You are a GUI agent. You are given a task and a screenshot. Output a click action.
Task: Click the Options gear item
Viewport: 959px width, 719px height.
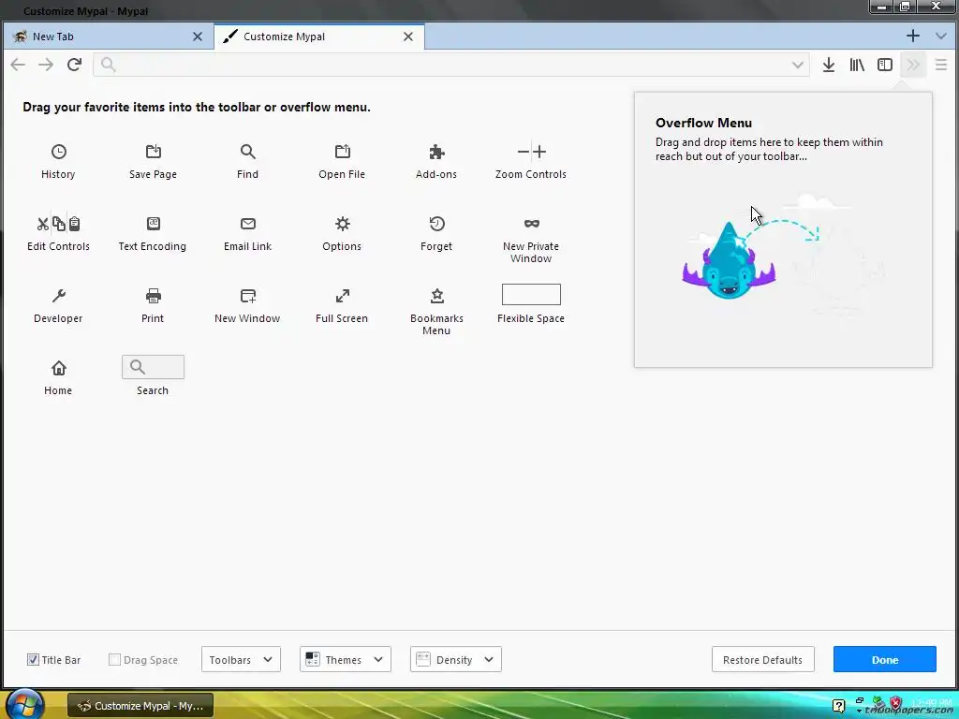coord(342,233)
